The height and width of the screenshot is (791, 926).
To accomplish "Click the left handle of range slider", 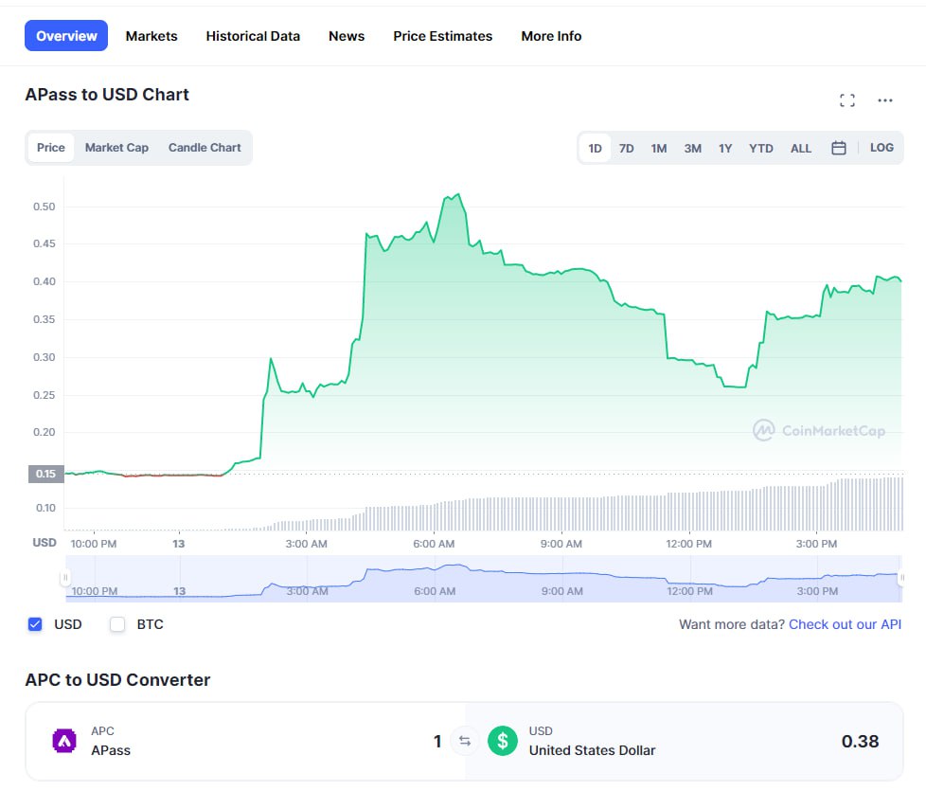I will (x=65, y=577).
